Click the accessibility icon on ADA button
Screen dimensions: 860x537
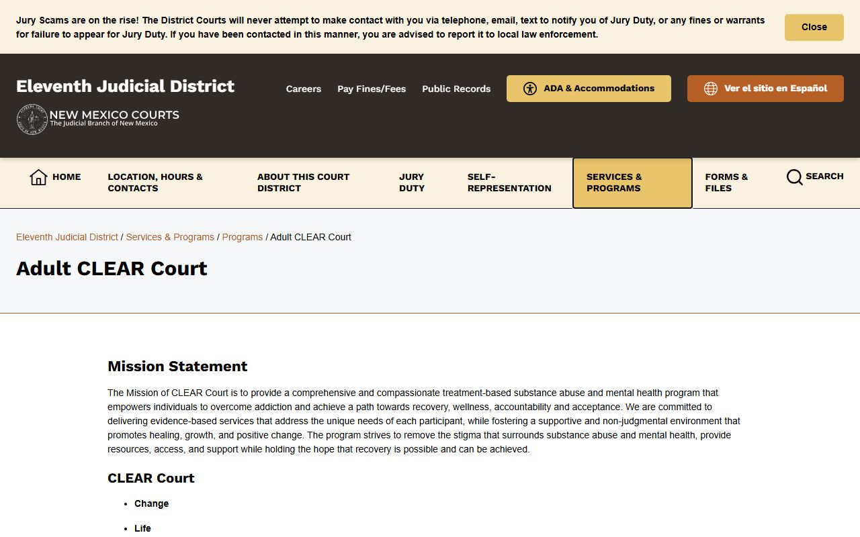pos(530,89)
